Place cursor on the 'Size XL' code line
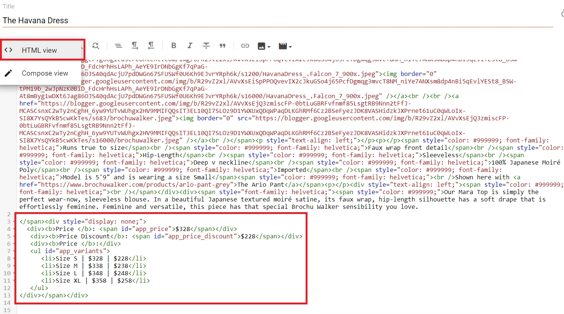Viewport: 564px width, 314px height. pyautogui.click(x=95, y=281)
